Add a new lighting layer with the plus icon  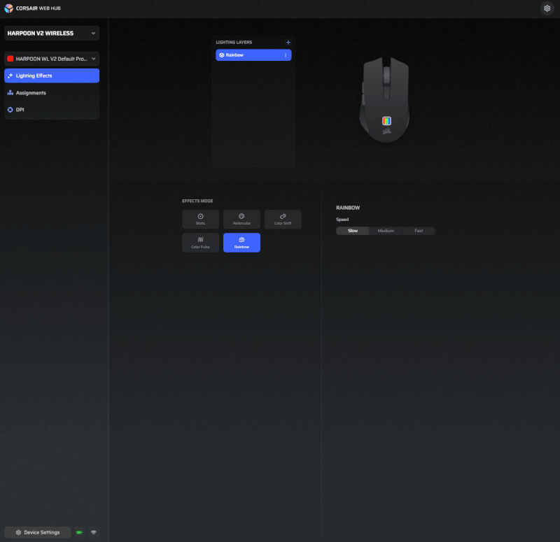(x=288, y=43)
